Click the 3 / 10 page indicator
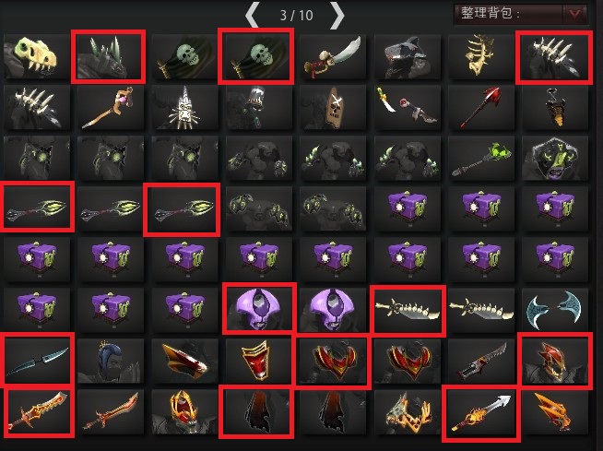The height and width of the screenshot is (451, 603). click(x=296, y=16)
